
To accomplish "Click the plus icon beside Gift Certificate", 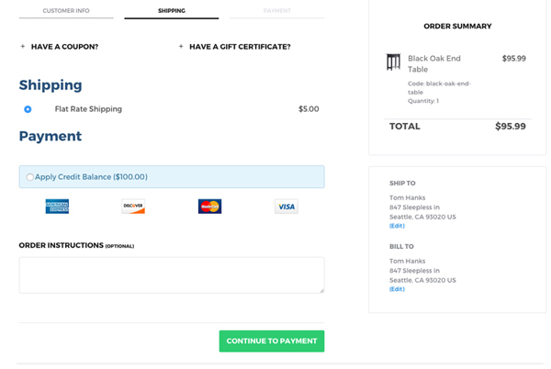I will coord(181,46).
